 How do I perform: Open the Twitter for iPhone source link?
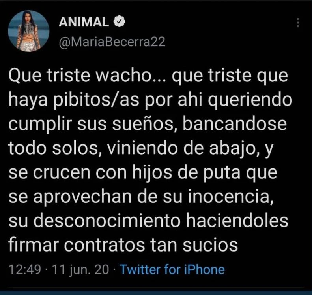[x=172, y=269]
